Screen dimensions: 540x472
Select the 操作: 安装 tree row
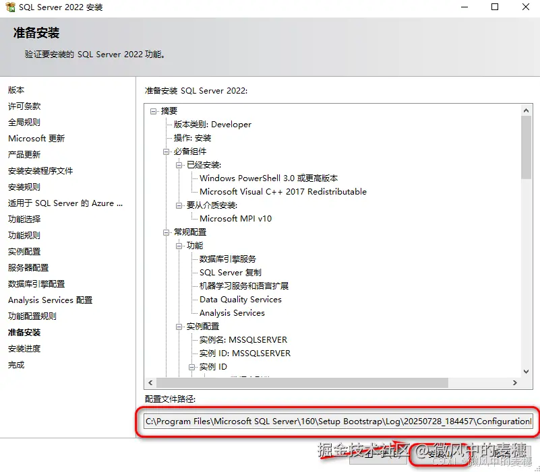tap(192, 138)
